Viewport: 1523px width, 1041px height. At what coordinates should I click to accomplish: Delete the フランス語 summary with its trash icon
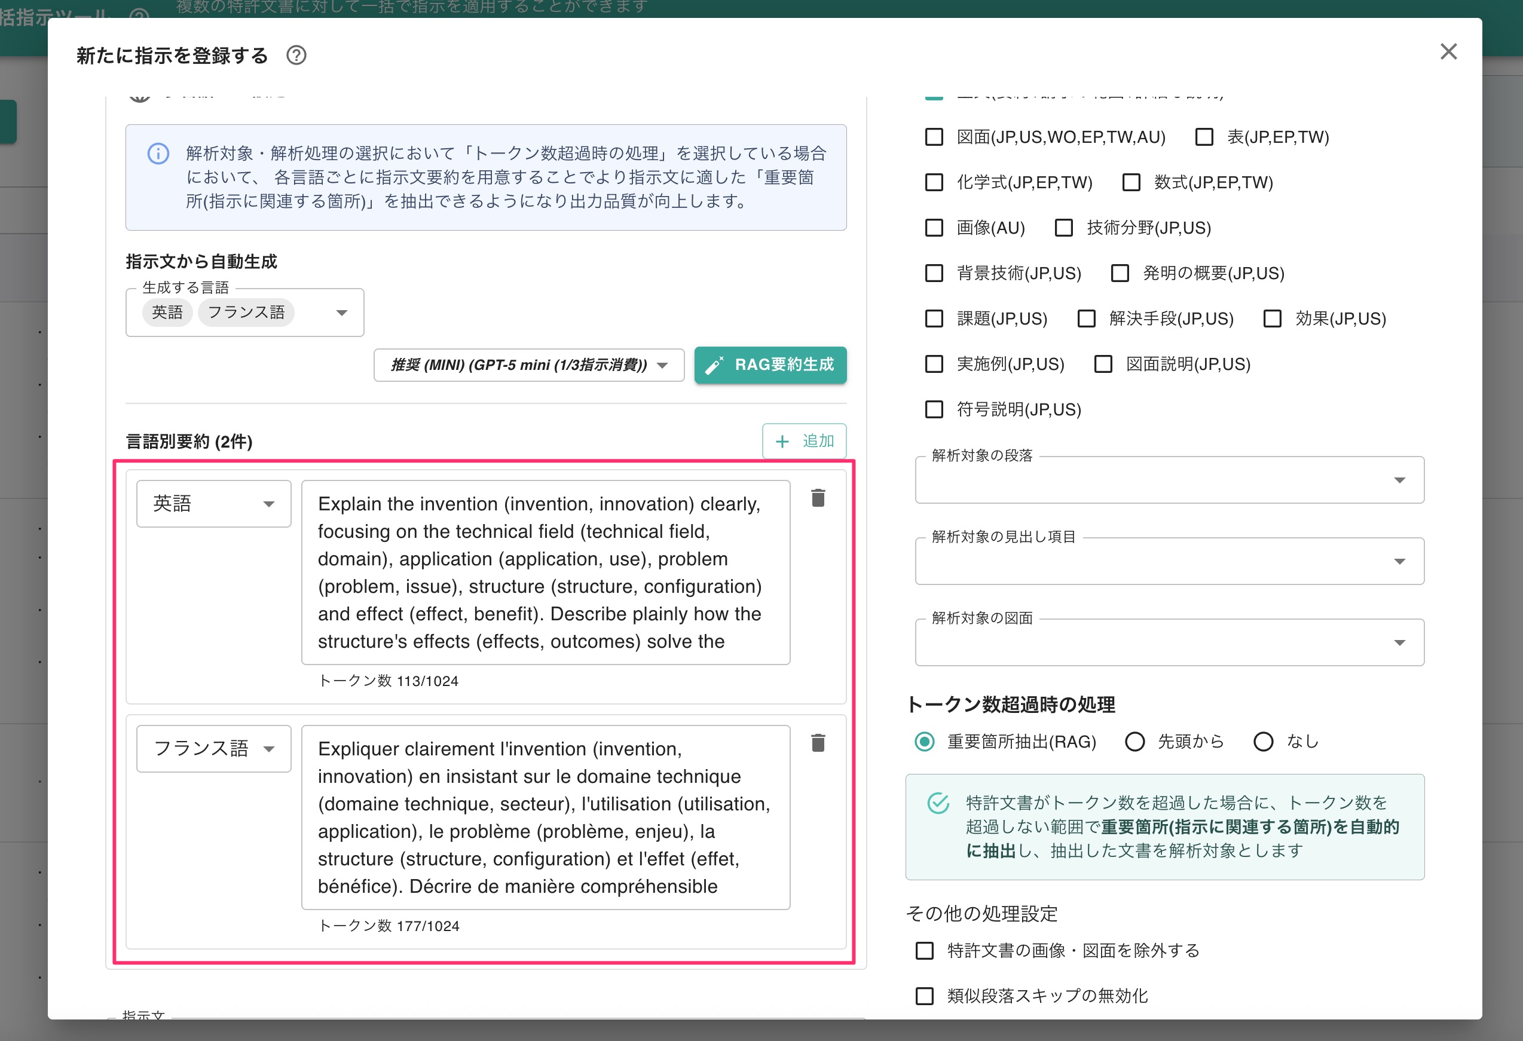(818, 743)
